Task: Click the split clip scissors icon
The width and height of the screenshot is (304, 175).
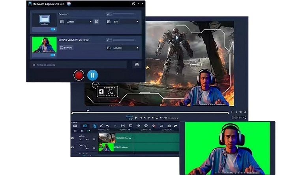Action: 240,112
